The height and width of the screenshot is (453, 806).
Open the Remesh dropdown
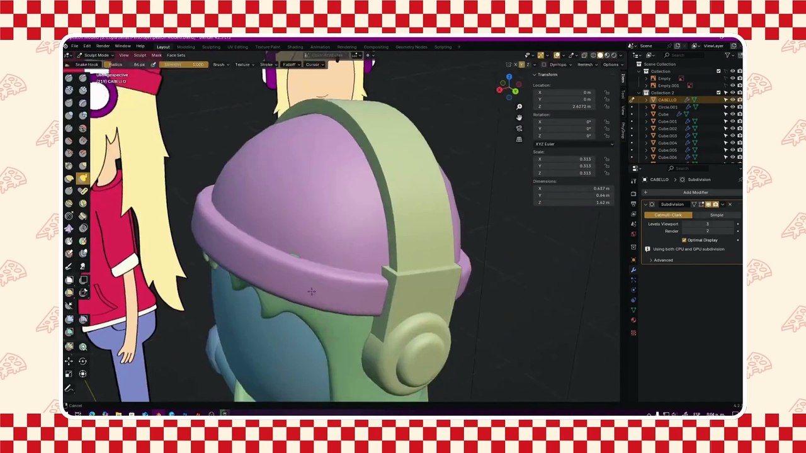[586, 65]
